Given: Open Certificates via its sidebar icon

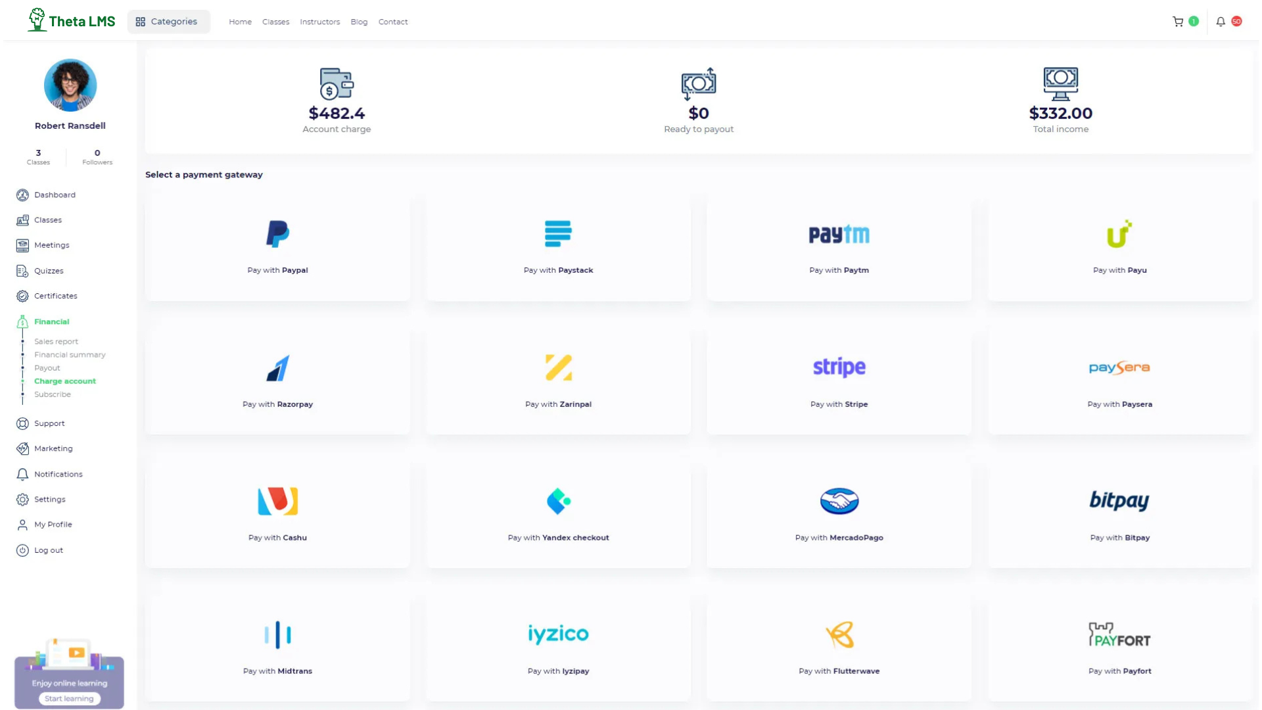Looking at the screenshot, I should click(22, 296).
